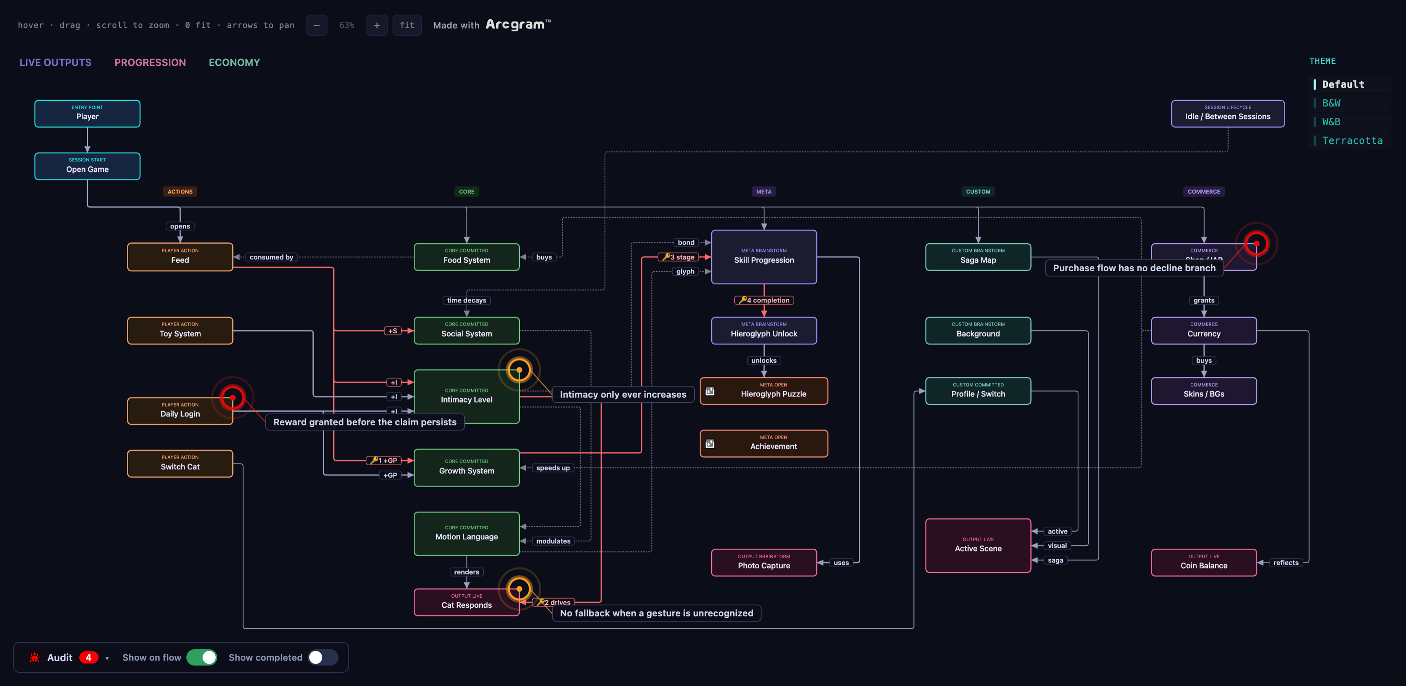Click the '4 completion' edge label
The height and width of the screenshot is (686, 1406).
pyautogui.click(x=764, y=300)
